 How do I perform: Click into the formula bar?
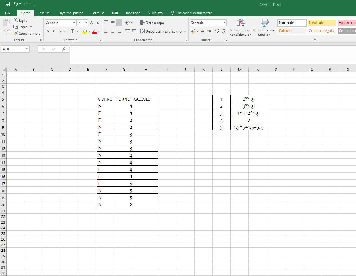pos(213,55)
